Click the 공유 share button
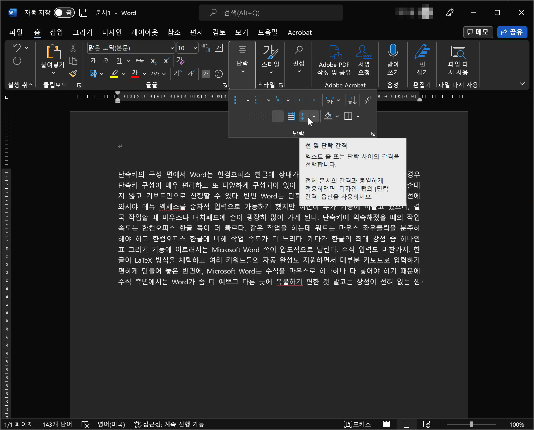 512,32
